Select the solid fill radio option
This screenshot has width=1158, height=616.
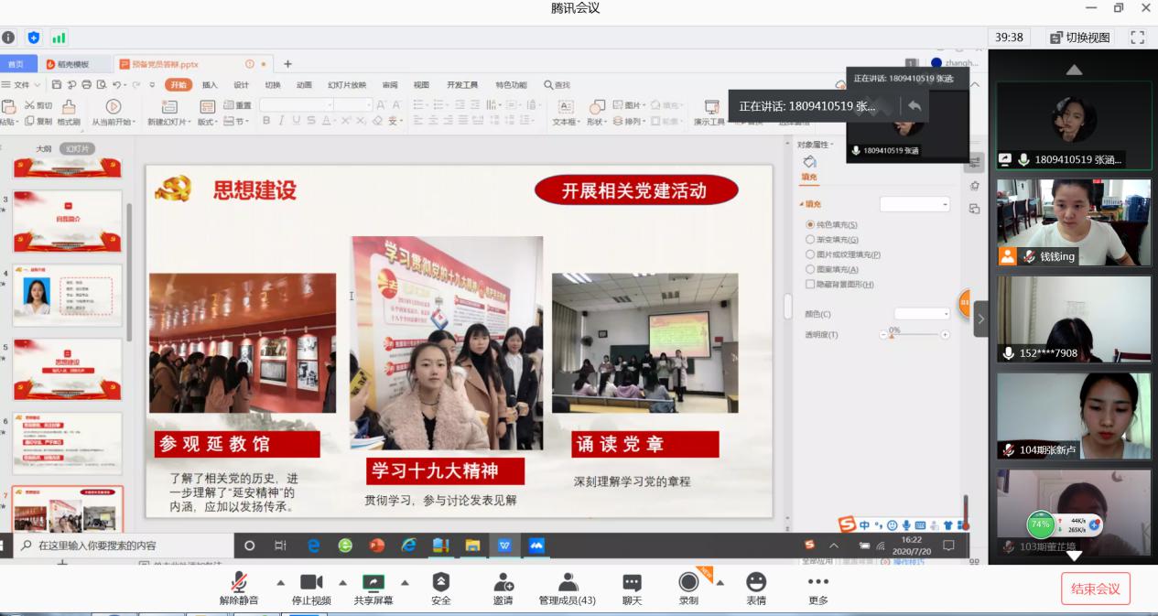810,224
